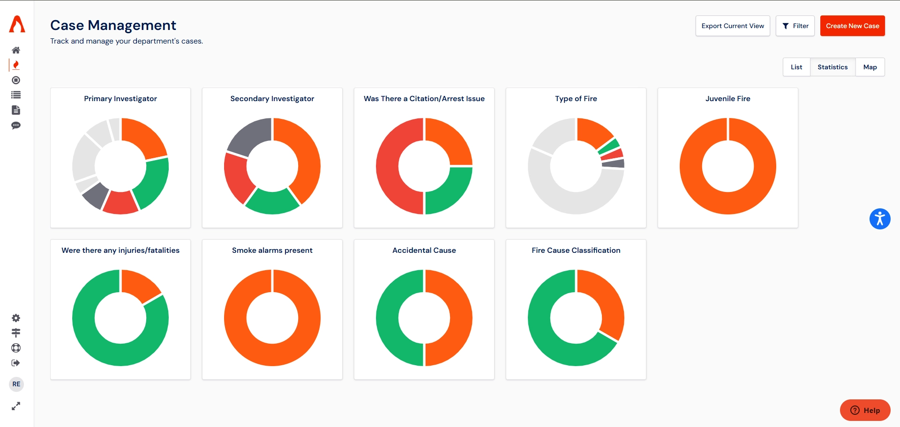Switch to the Map tab
This screenshot has height=427, width=900.
coord(870,67)
